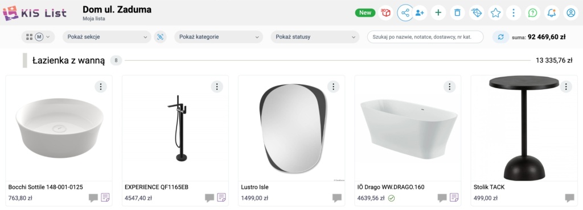Image resolution: width=583 pixels, height=210 pixels.
Task: Open the note icon on Bocchi Sottile card
Action: [105, 198]
